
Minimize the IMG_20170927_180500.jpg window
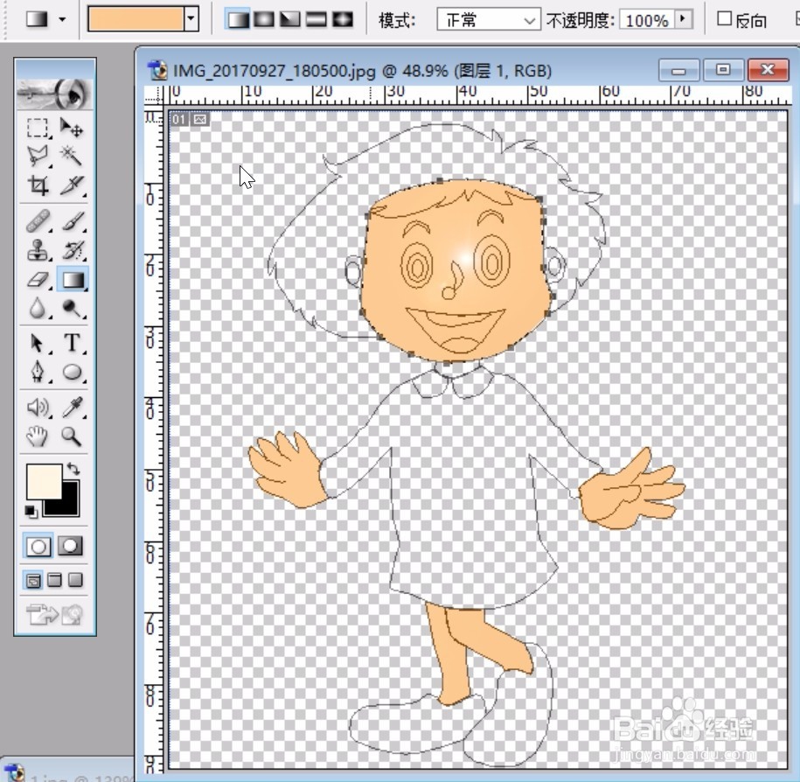(679, 70)
